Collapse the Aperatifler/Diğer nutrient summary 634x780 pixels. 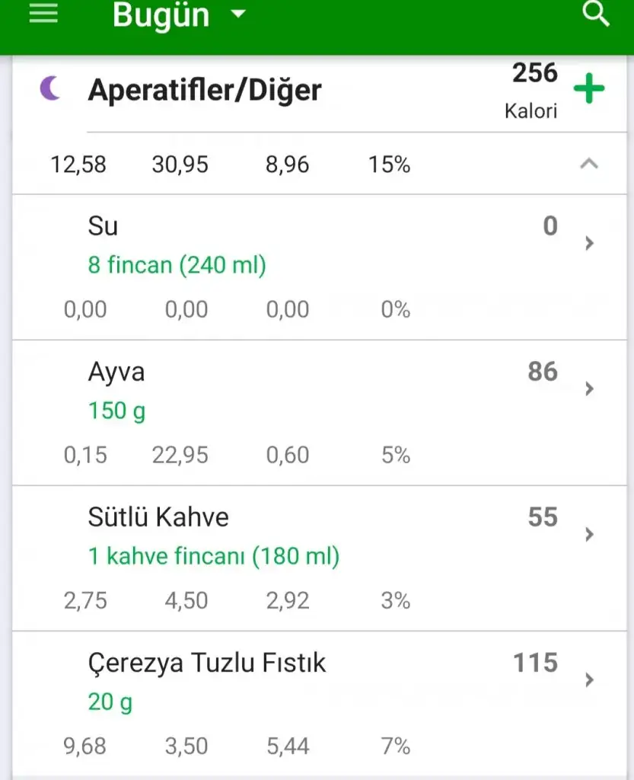tap(589, 164)
